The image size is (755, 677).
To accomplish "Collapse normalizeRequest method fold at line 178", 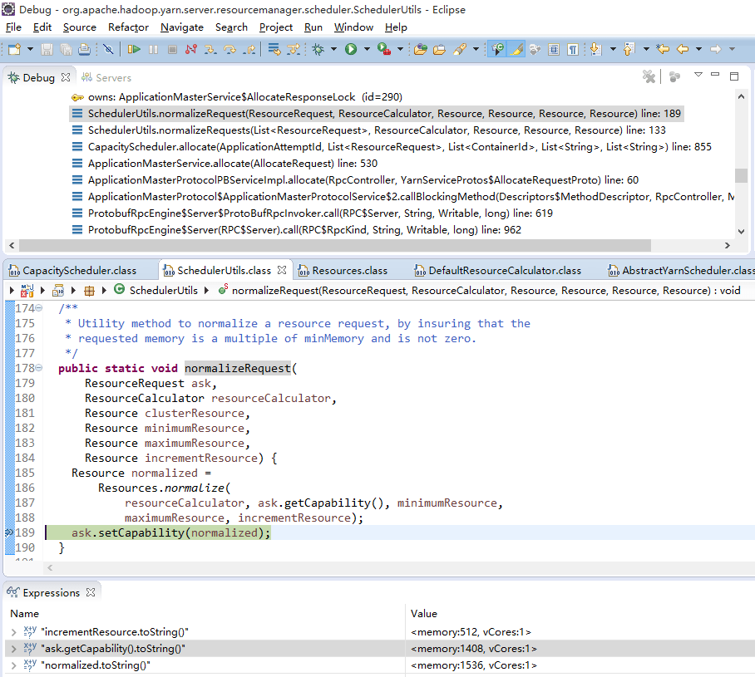I will (39, 368).
